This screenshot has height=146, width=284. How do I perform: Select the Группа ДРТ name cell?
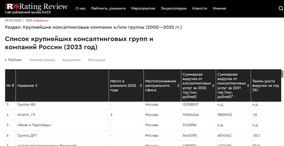click(27, 135)
